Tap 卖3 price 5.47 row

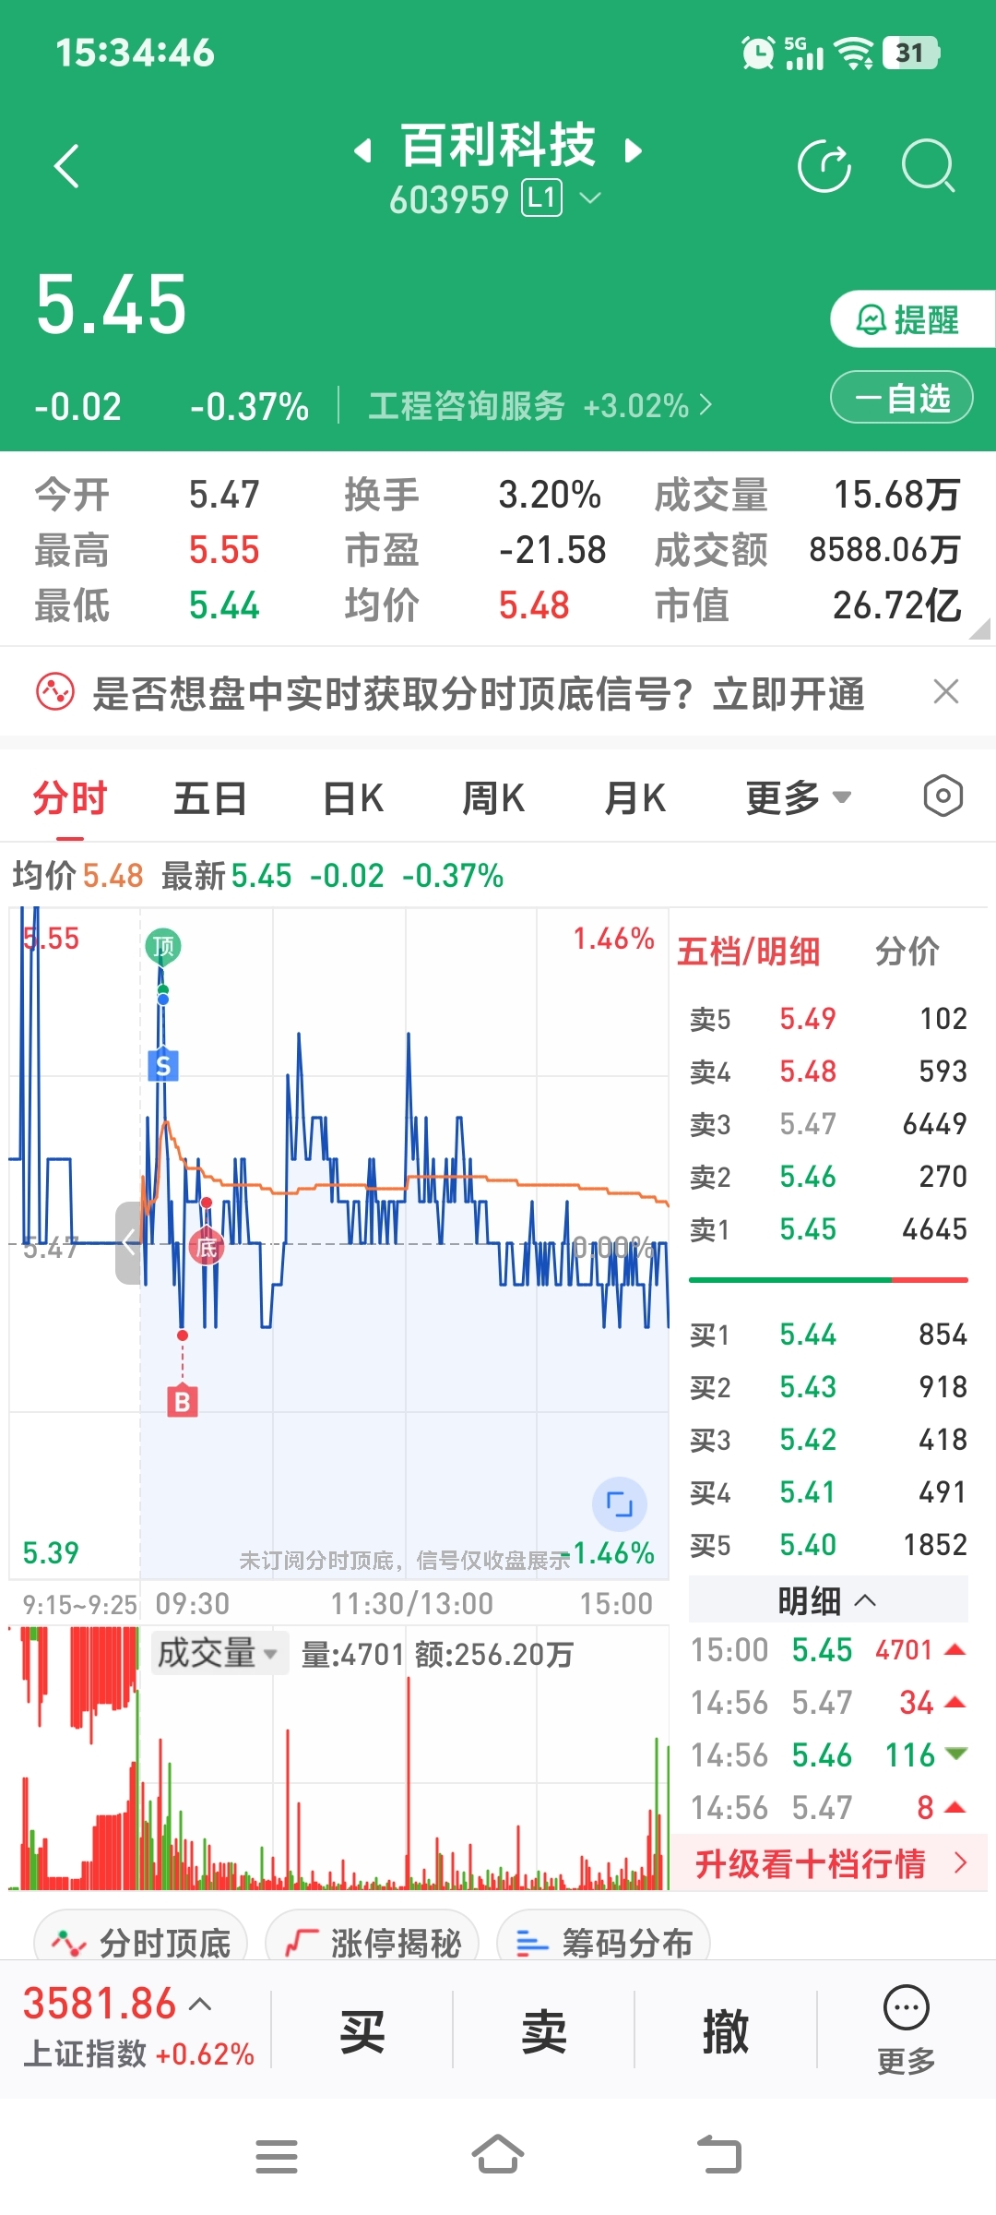828,1124
